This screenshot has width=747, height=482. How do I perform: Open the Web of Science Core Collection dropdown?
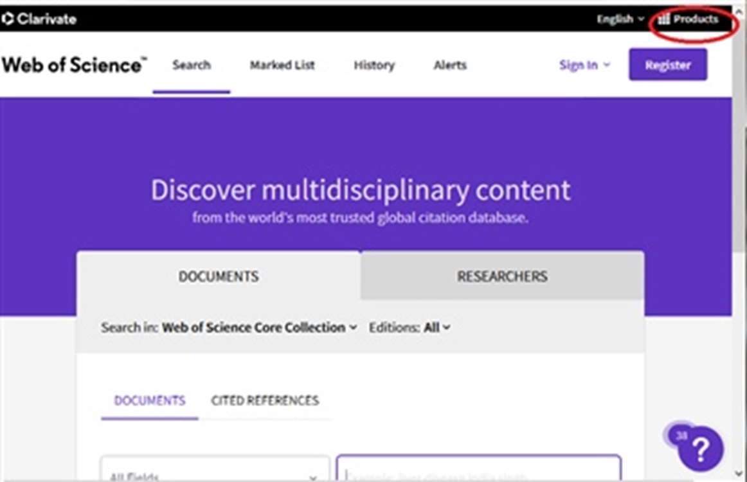pyautogui.click(x=259, y=328)
